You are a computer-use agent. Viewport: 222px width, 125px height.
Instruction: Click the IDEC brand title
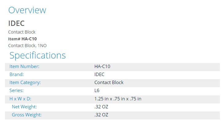click(x=16, y=23)
